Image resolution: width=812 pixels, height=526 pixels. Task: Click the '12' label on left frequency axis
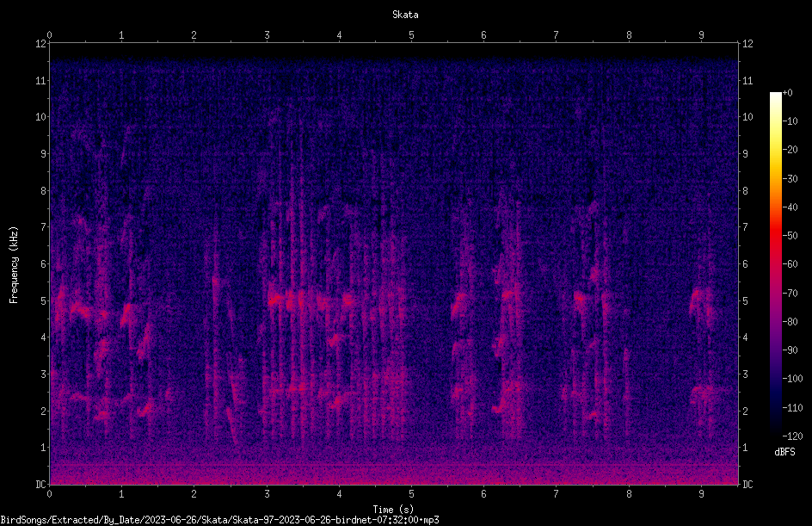41,44
